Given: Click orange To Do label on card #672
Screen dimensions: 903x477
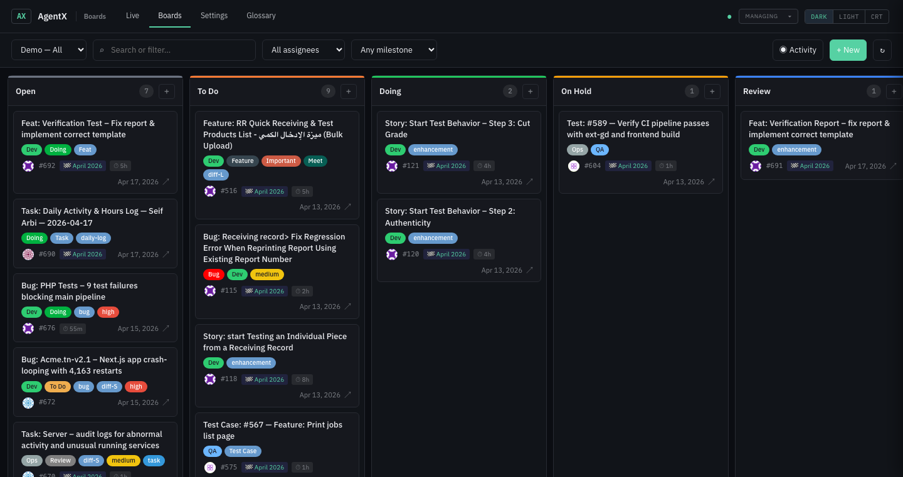Looking at the screenshot, I should pyautogui.click(x=58, y=387).
